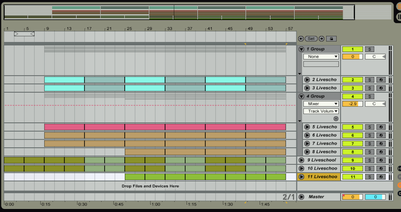Image resolution: width=401 pixels, height=212 pixels.
Task: Adjust Master track pan slider in blue
Action: click(x=375, y=197)
